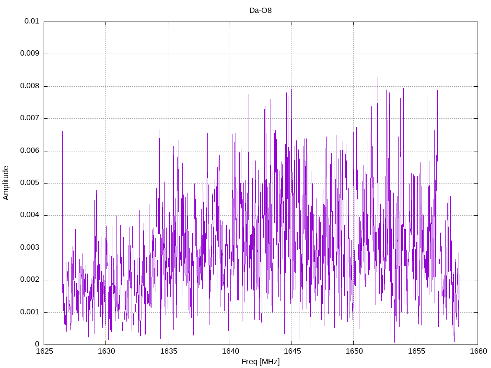Click the y-axis tick label 0.009
491x368 pixels.
[30, 54]
